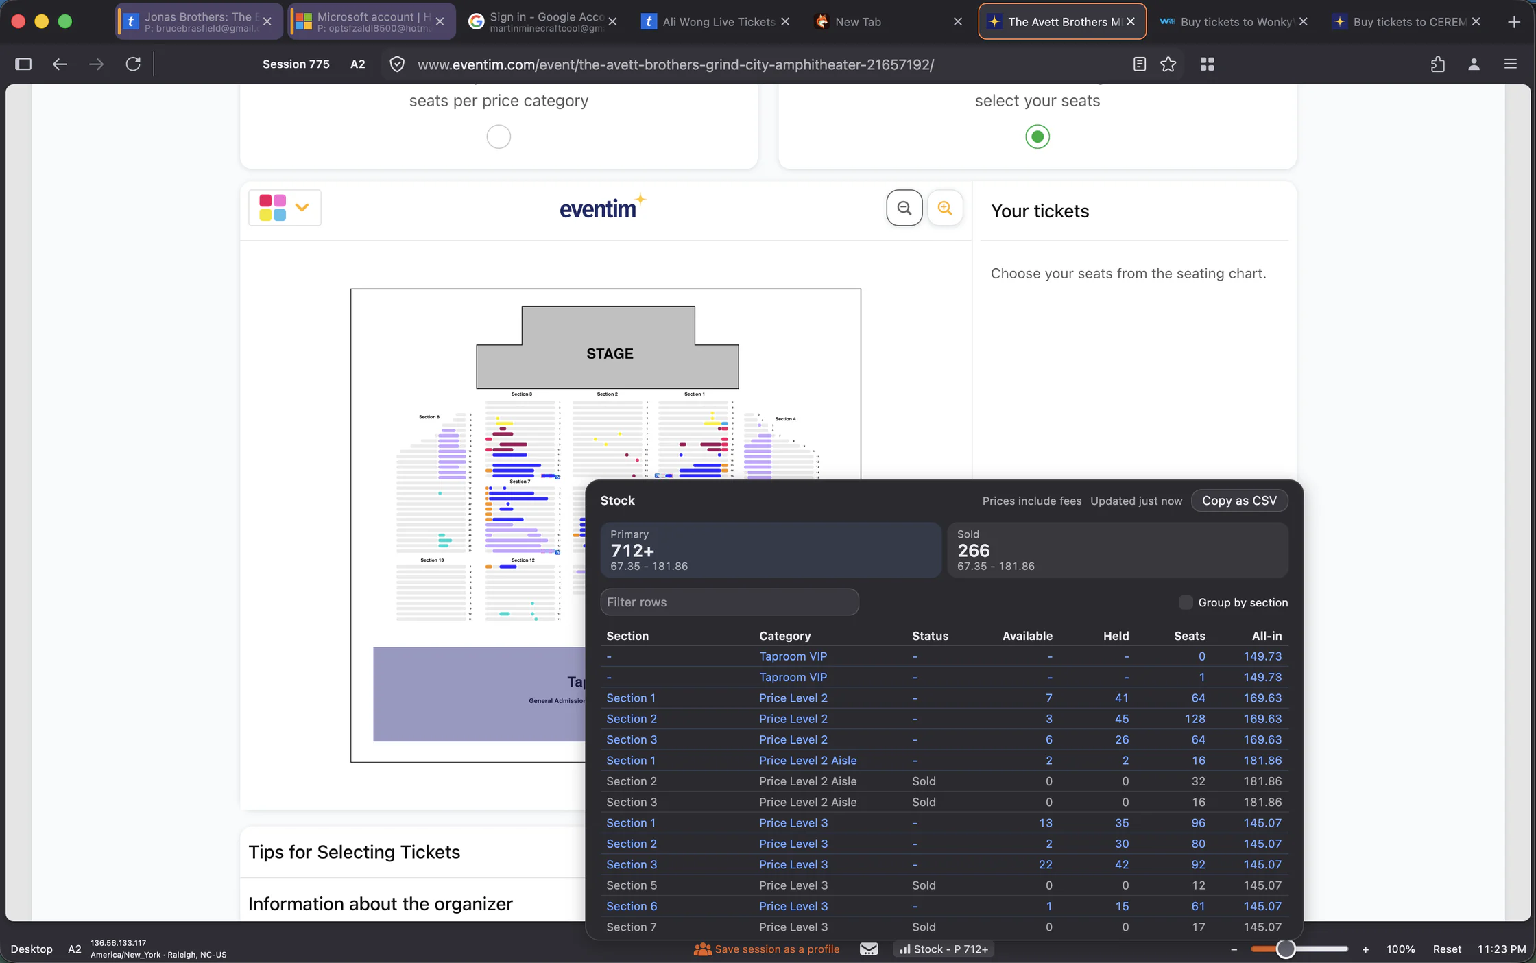Open reader view icon in address bar
Viewport: 1536px width, 963px height.
tap(1139, 64)
